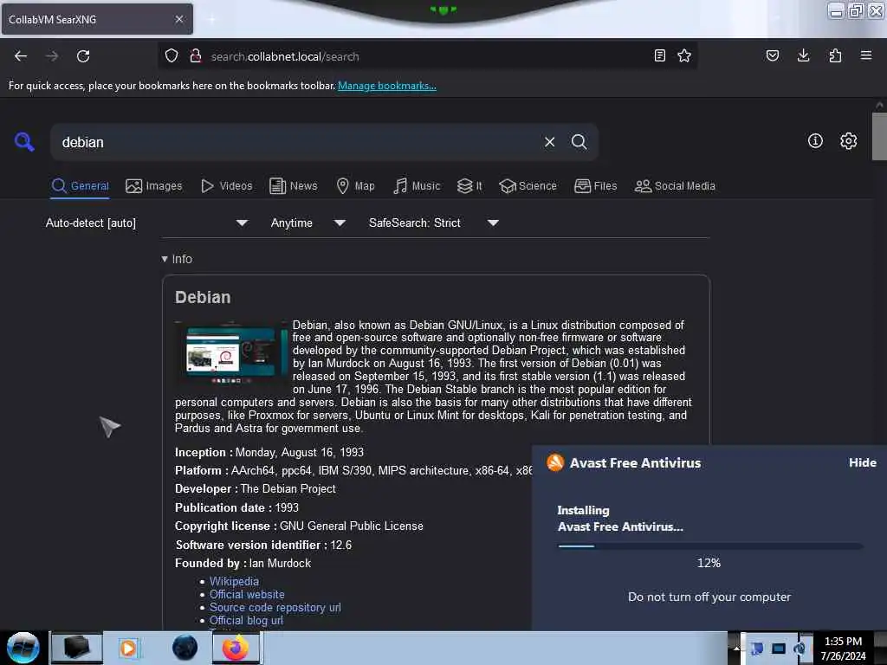Open the Official blog url link
Image resolution: width=887 pixels, height=665 pixels.
(x=246, y=620)
